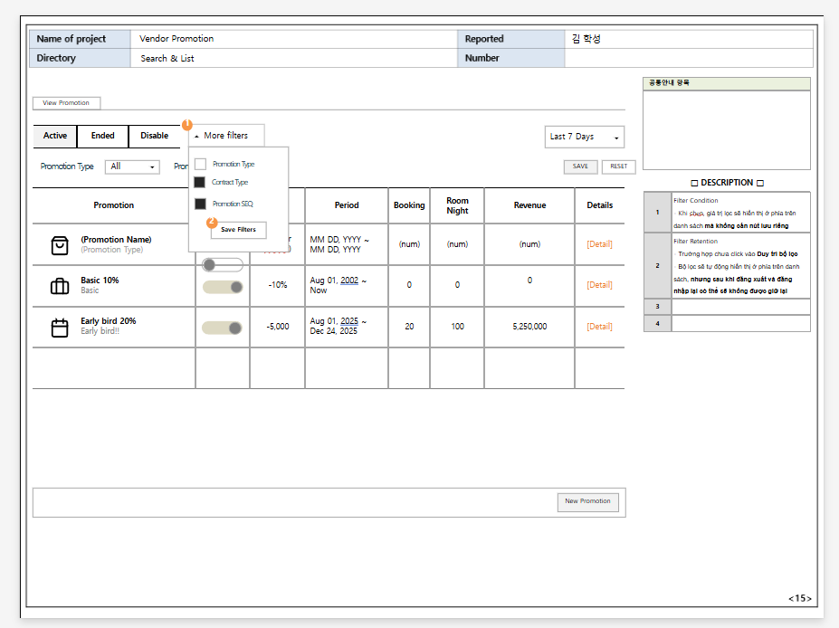
Task: Click the New Promotion button
Action: [x=587, y=501]
